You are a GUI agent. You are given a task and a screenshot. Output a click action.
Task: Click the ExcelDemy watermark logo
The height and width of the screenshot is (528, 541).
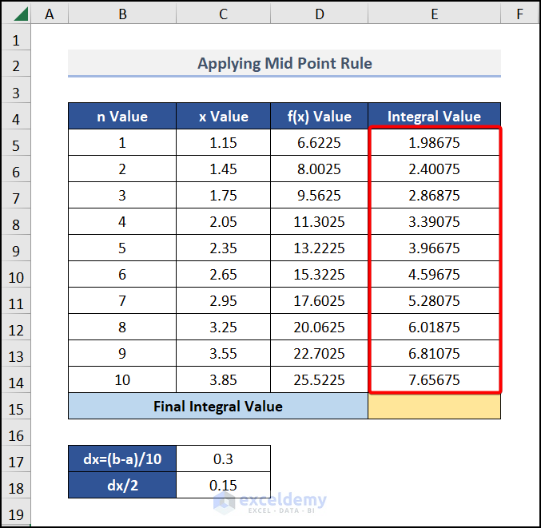[x=271, y=501]
